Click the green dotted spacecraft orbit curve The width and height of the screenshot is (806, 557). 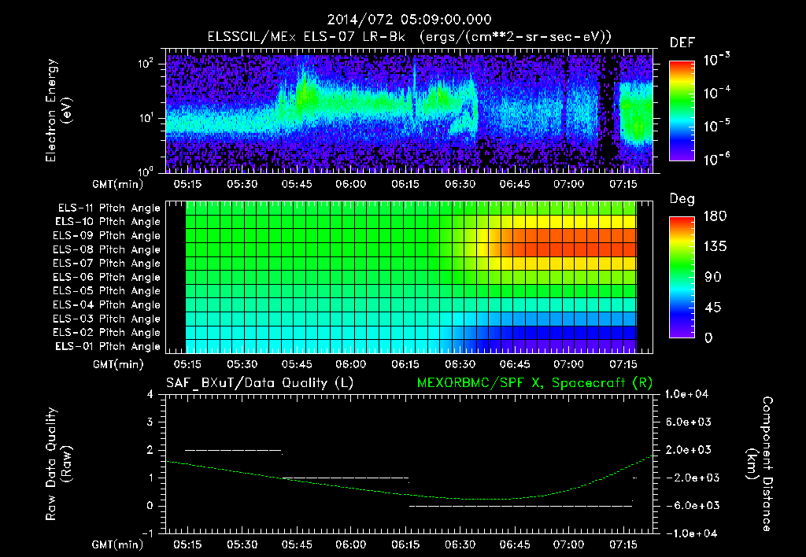tap(409, 496)
